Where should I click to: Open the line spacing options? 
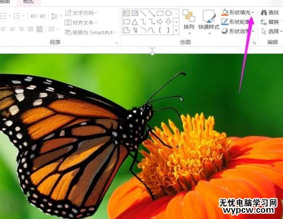pyautogui.click(x=56, y=16)
